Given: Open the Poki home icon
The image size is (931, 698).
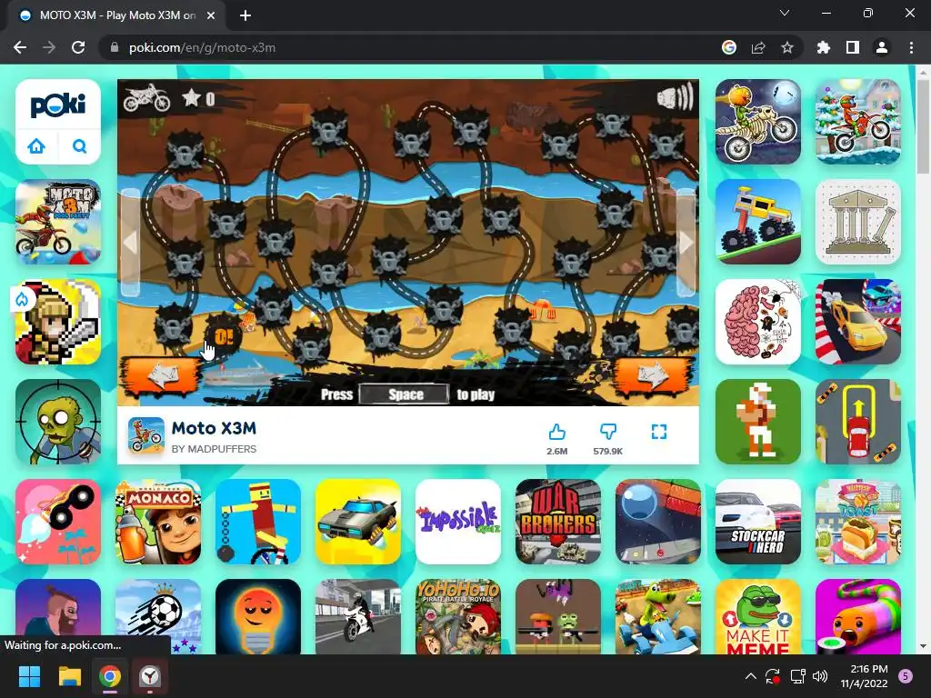Looking at the screenshot, I should pyautogui.click(x=36, y=146).
